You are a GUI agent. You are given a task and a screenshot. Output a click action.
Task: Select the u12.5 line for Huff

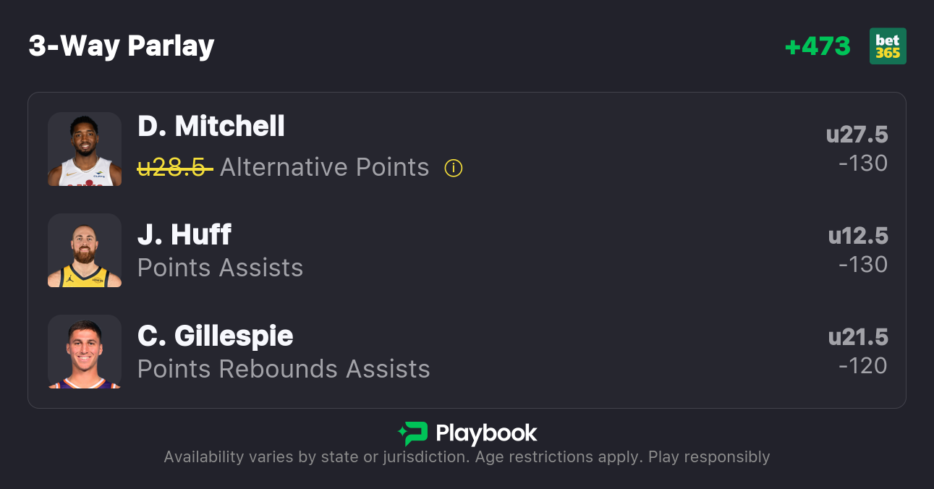pos(858,236)
